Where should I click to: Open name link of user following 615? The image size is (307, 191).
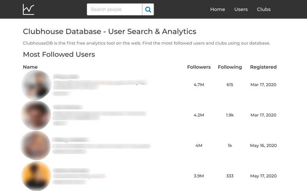tap(66, 76)
